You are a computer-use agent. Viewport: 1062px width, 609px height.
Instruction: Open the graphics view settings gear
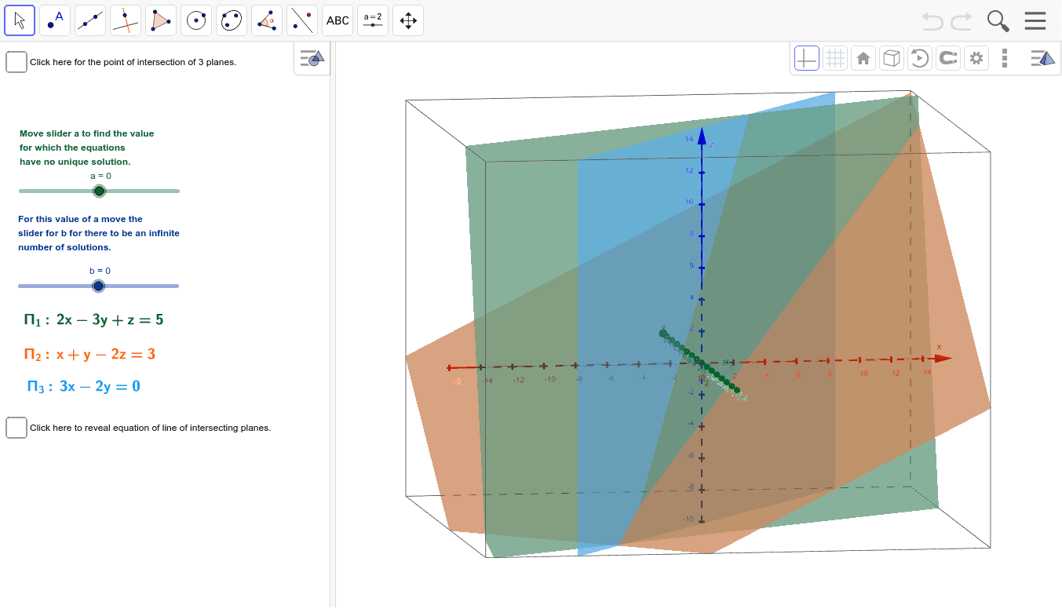point(976,57)
